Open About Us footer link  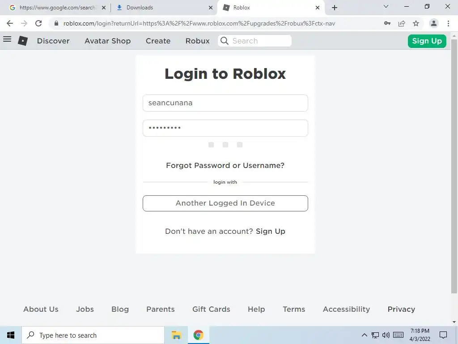(41, 309)
